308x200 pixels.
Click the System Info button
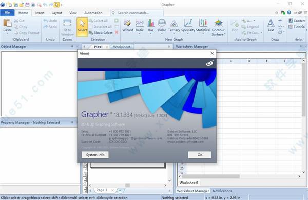coord(95,155)
